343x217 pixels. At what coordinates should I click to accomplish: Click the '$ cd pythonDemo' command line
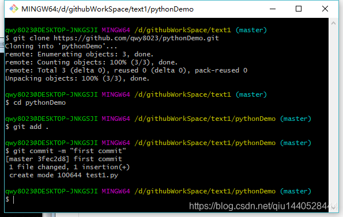click(35, 103)
